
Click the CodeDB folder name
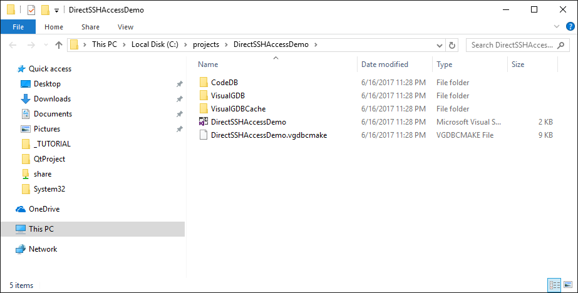(x=224, y=83)
